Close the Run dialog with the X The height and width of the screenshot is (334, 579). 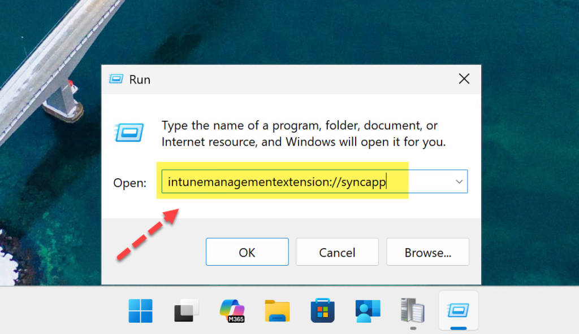[464, 78]
